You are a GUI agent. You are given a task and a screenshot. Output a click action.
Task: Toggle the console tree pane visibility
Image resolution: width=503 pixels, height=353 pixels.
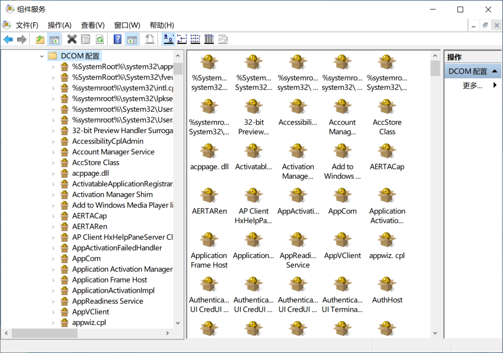tap(55, 39)
